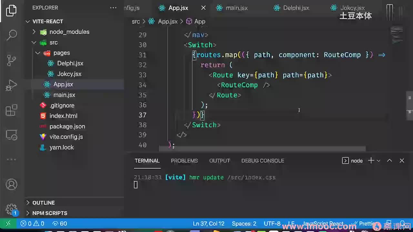Expand the OUTLINE section
413x232 pixels.
coord(74,203)
